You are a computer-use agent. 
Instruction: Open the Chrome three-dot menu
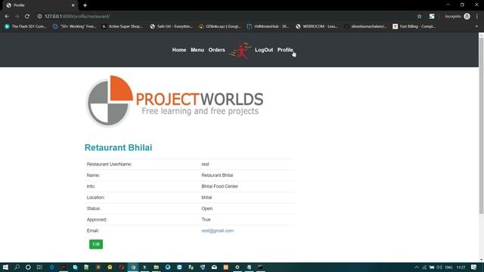pyautogui.click(x=477, y=17)
